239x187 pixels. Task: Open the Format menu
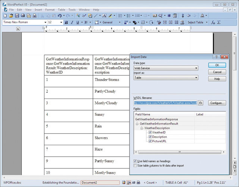(50, 10)
